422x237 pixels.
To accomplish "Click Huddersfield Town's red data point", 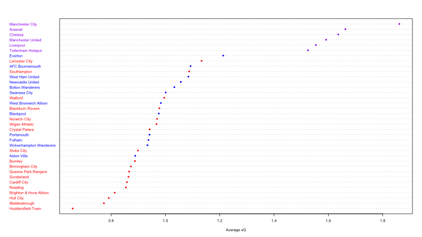I will tap(73, 209).
